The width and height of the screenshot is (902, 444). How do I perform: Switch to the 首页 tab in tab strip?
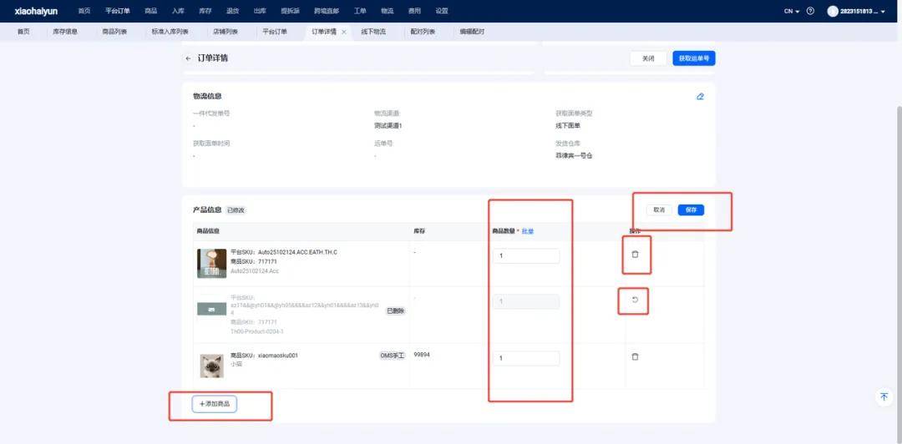(x=23, y=33)
